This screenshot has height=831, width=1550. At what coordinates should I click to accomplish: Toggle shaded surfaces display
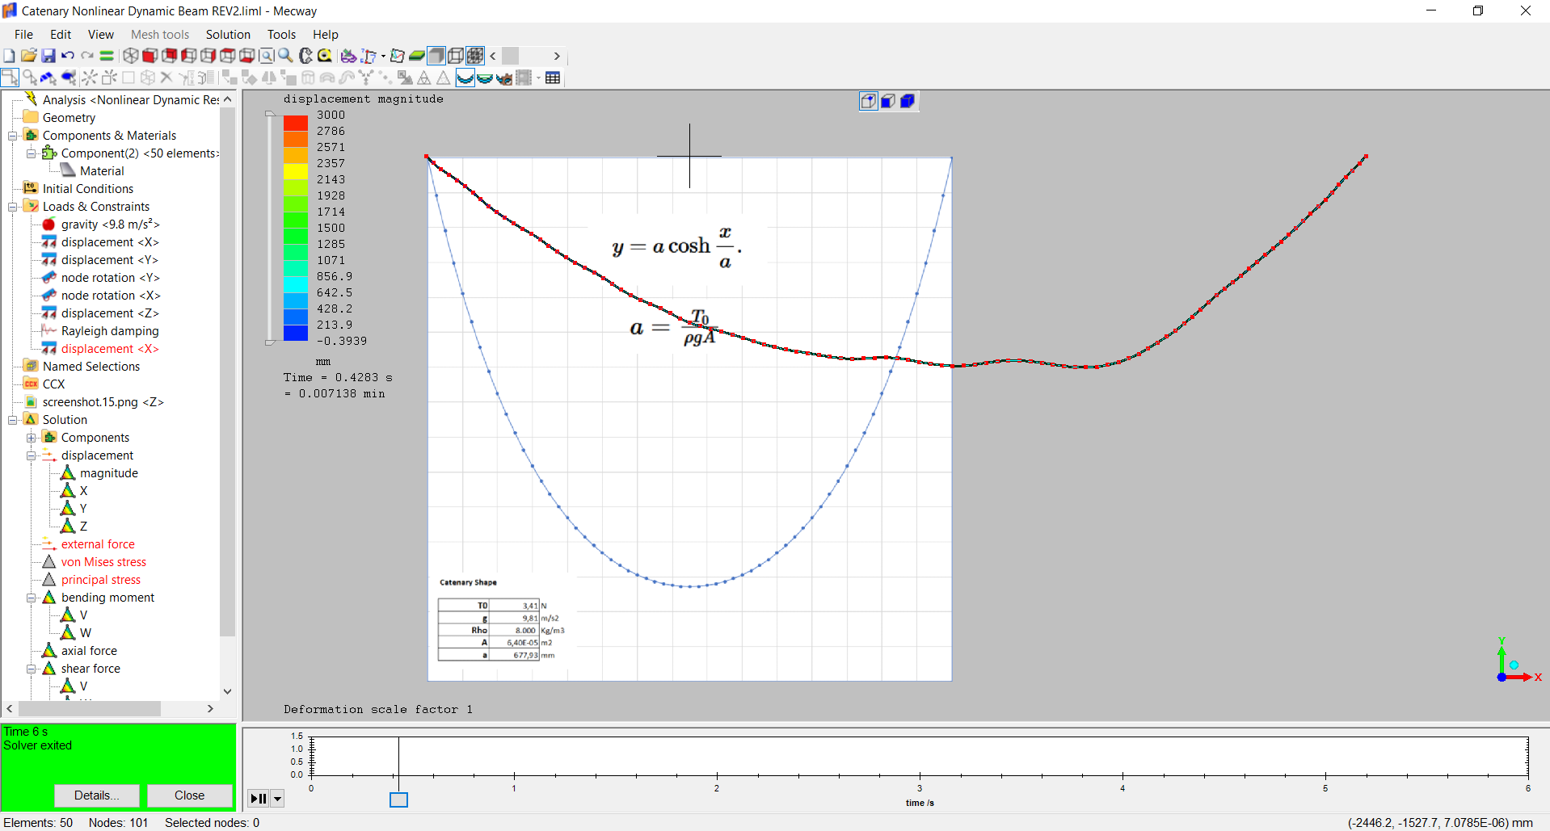[436, 56]
